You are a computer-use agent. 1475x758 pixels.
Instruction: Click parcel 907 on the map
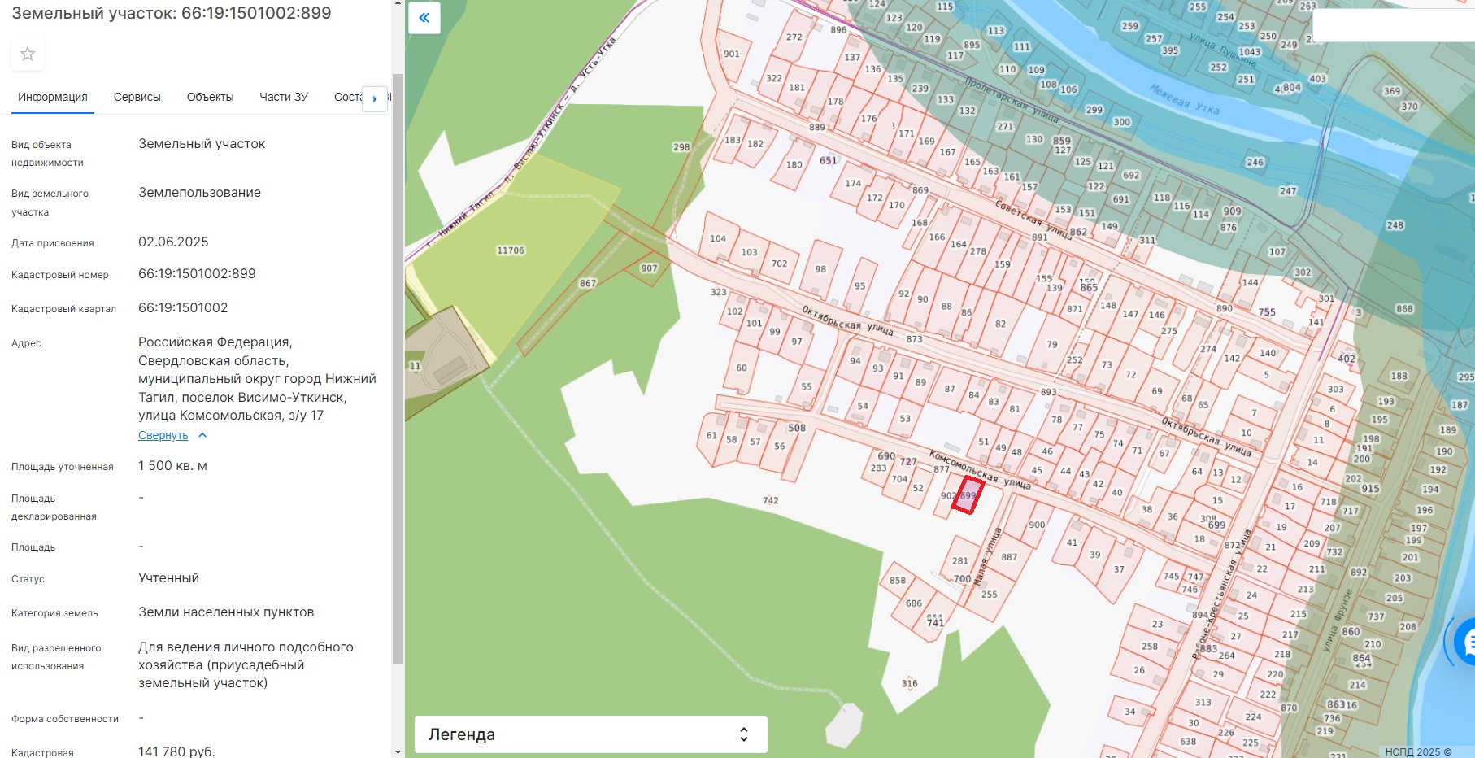tap(648, 268)
